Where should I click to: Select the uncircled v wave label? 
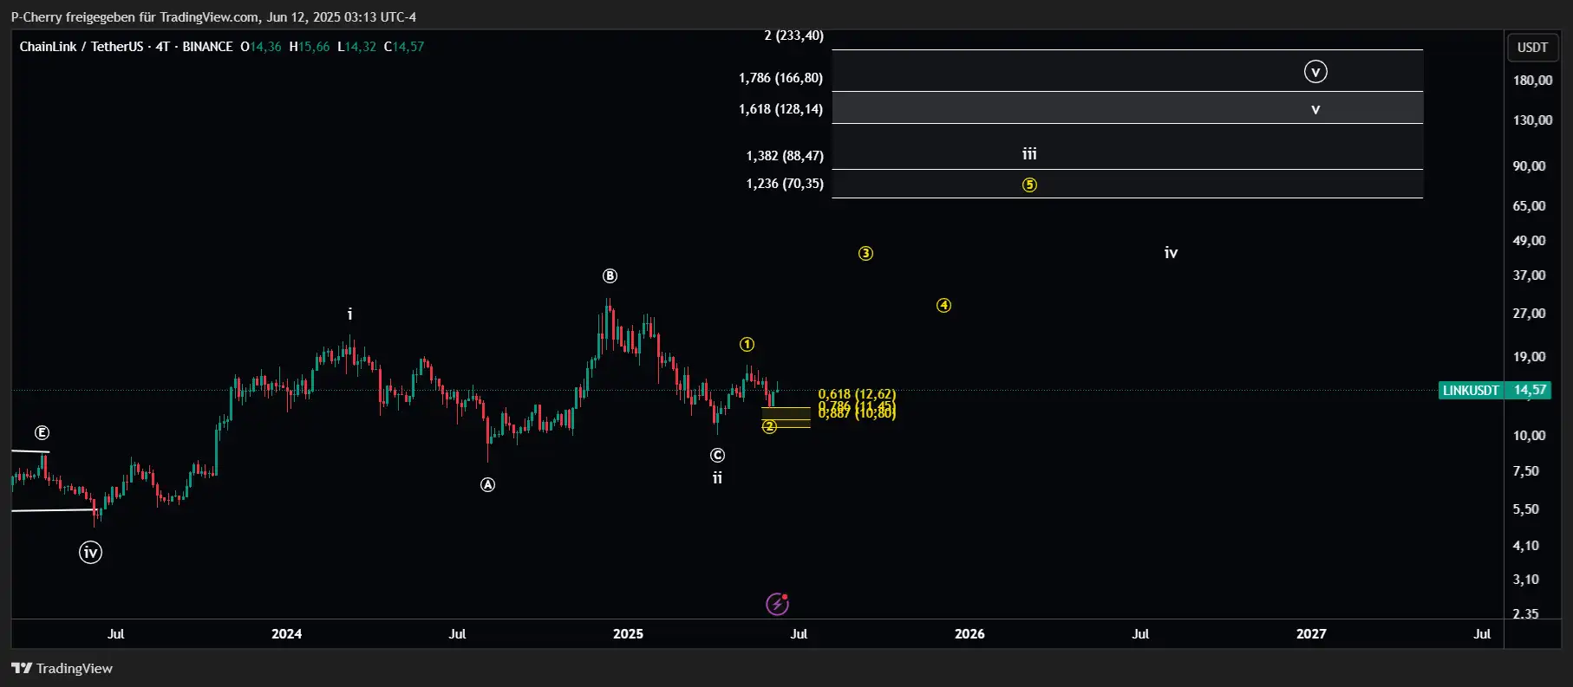[x=1315, y=109]
